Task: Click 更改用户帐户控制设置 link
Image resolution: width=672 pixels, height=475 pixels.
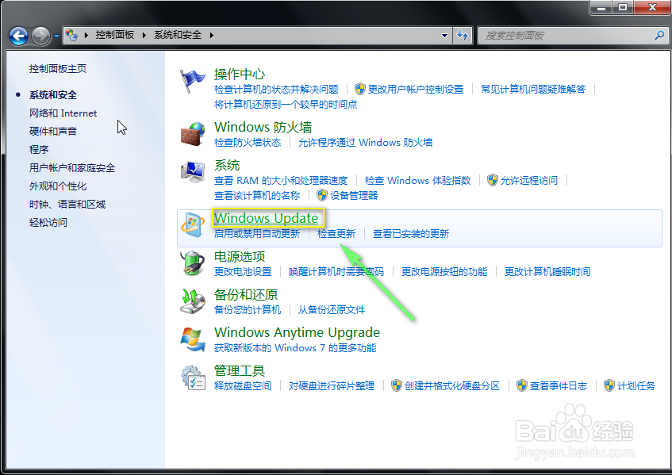Action: pyautogui.click(x=416, y=89)
